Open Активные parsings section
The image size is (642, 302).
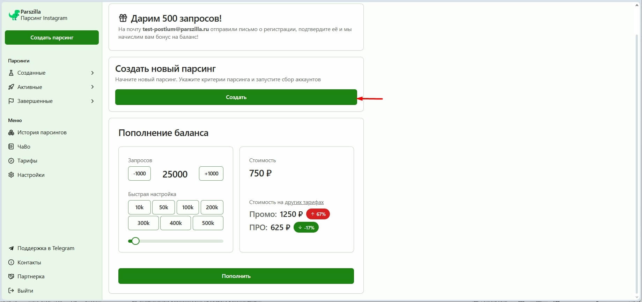(52, 87)
